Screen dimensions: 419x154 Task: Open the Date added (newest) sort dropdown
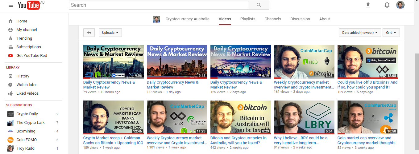(359, 33)
